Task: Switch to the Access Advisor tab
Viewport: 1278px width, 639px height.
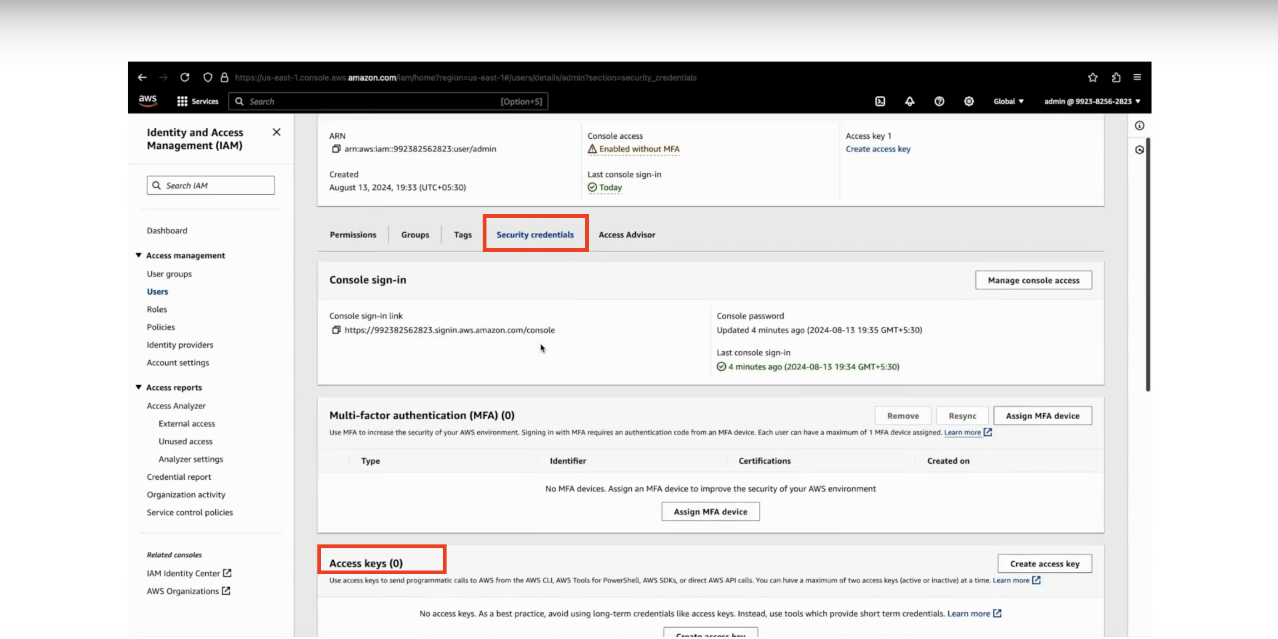Action: (x=626, y=234)
